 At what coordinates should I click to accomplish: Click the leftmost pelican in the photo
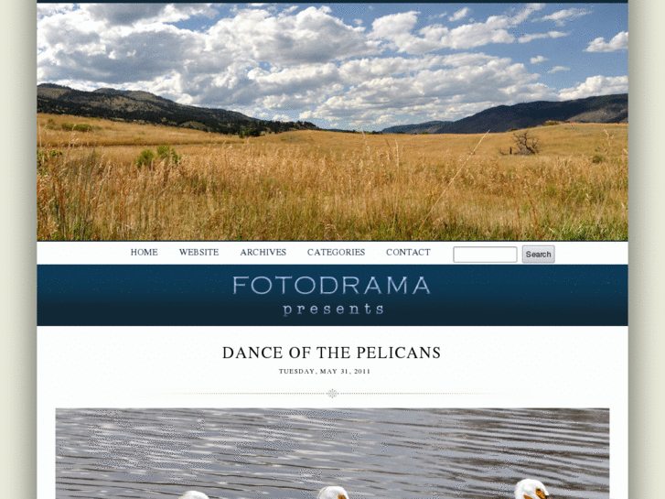tap(193, 495)
